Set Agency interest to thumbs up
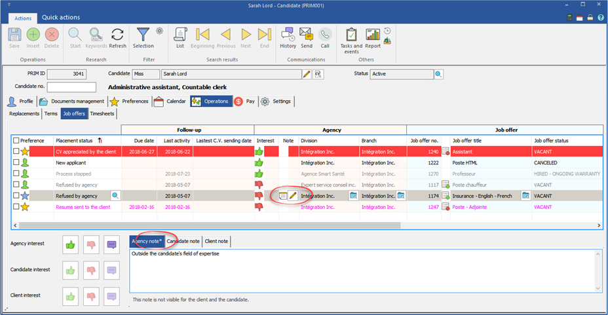Viewport: 608px width, 315px height. [x=70, y=245]
